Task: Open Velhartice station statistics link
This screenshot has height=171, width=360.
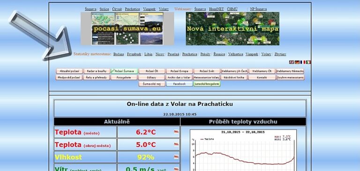Action: pyautogui.click(x=236, y=54)
